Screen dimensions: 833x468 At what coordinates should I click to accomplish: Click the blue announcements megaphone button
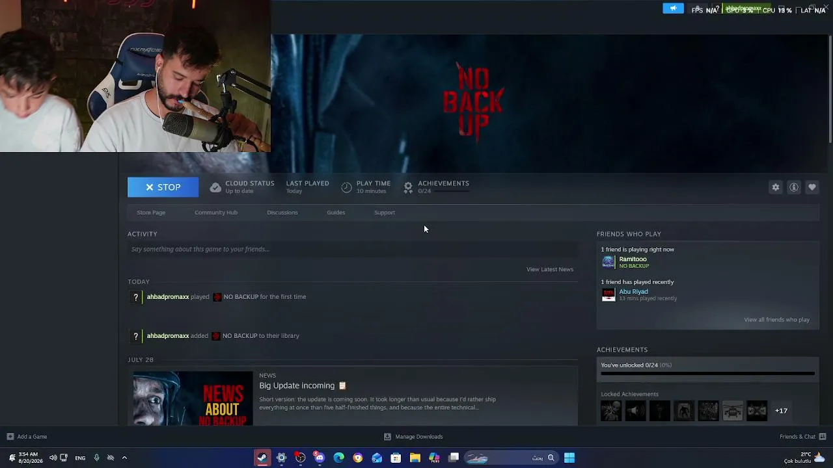pos(673,8)
